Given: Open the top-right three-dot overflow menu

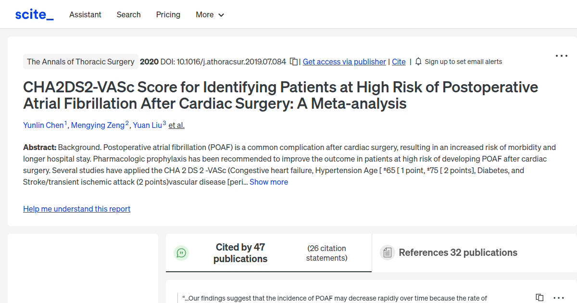Looking at the screenshot, I should [x=561, y=56].
